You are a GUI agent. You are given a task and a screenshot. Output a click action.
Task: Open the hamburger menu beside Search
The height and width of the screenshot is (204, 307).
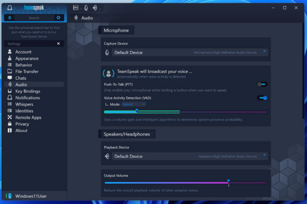pos(10,18)
